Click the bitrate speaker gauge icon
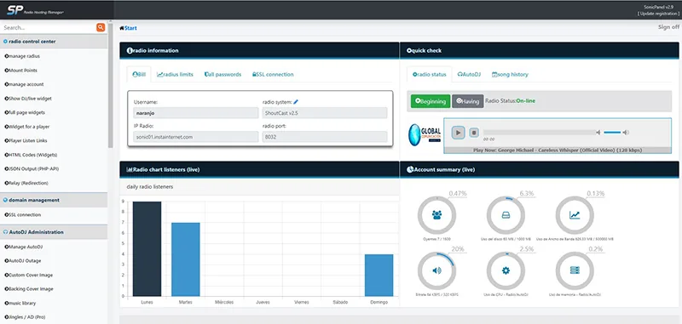682x324 pixels. click(436, 270)
